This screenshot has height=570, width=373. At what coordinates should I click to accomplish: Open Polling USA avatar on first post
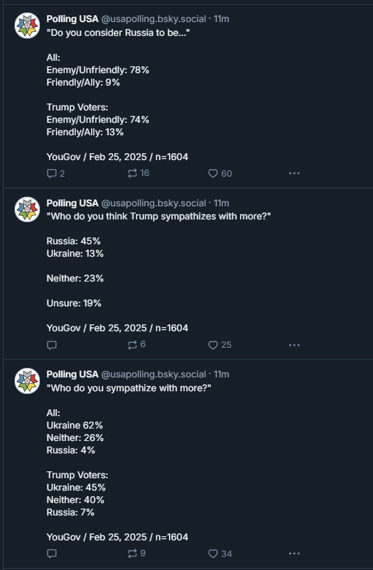tap(28, 26)
